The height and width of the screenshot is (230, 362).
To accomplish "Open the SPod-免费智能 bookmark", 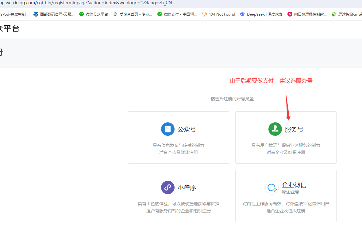I will [14, 14].
